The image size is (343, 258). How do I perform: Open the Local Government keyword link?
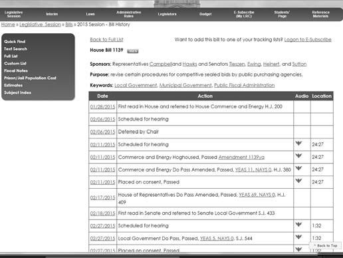(136, 85)
